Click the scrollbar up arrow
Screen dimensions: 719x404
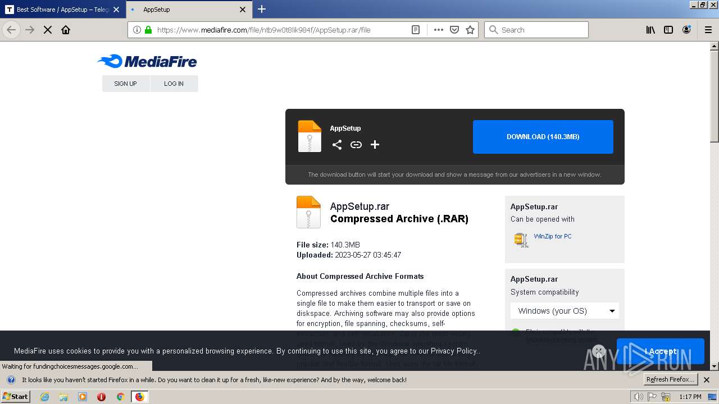[714, 46]
